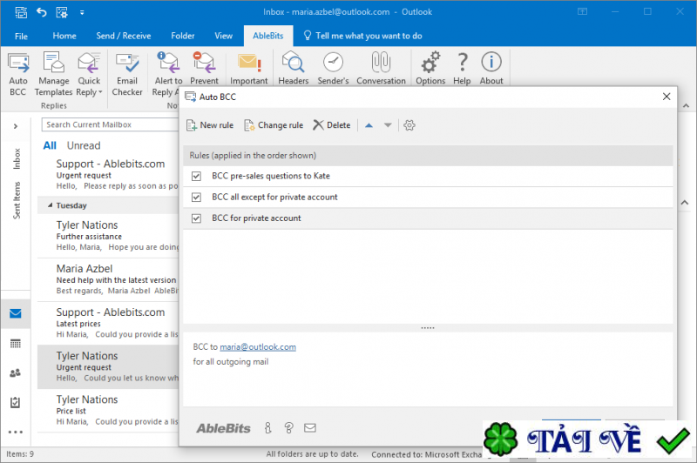This screenshot has width=697, height=463.
Task: Open the maria@outlook.com link
Action: click(258, 347)
